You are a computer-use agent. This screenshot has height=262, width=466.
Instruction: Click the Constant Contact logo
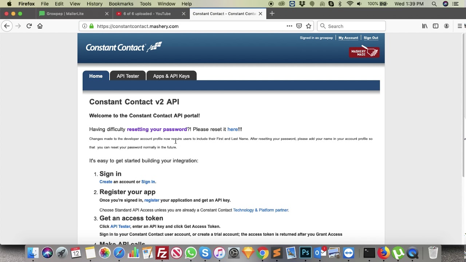point(124,47)
